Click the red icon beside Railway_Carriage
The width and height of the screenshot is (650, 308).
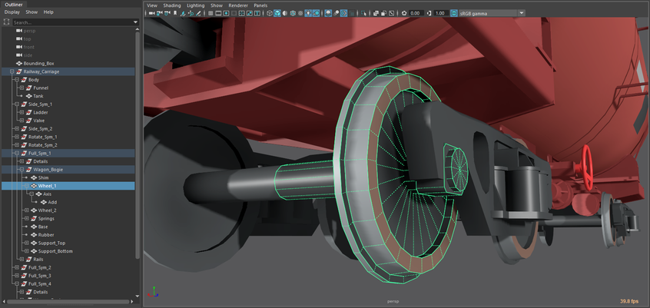19,71
